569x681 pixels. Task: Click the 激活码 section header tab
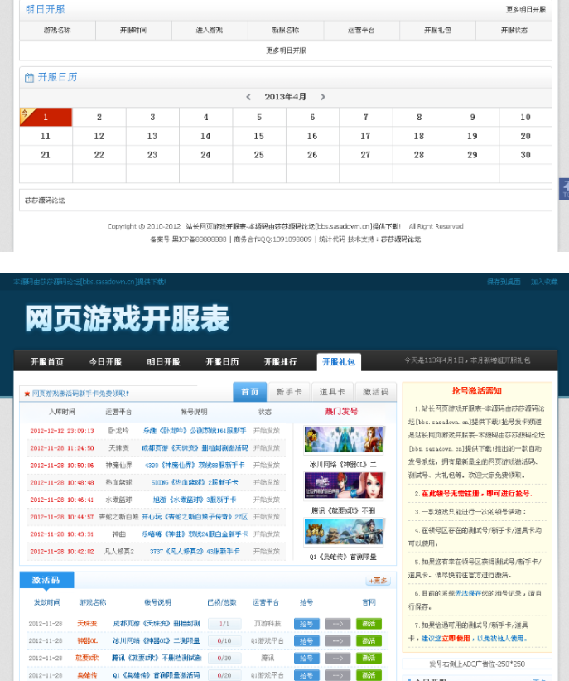(x=46, y=580)
